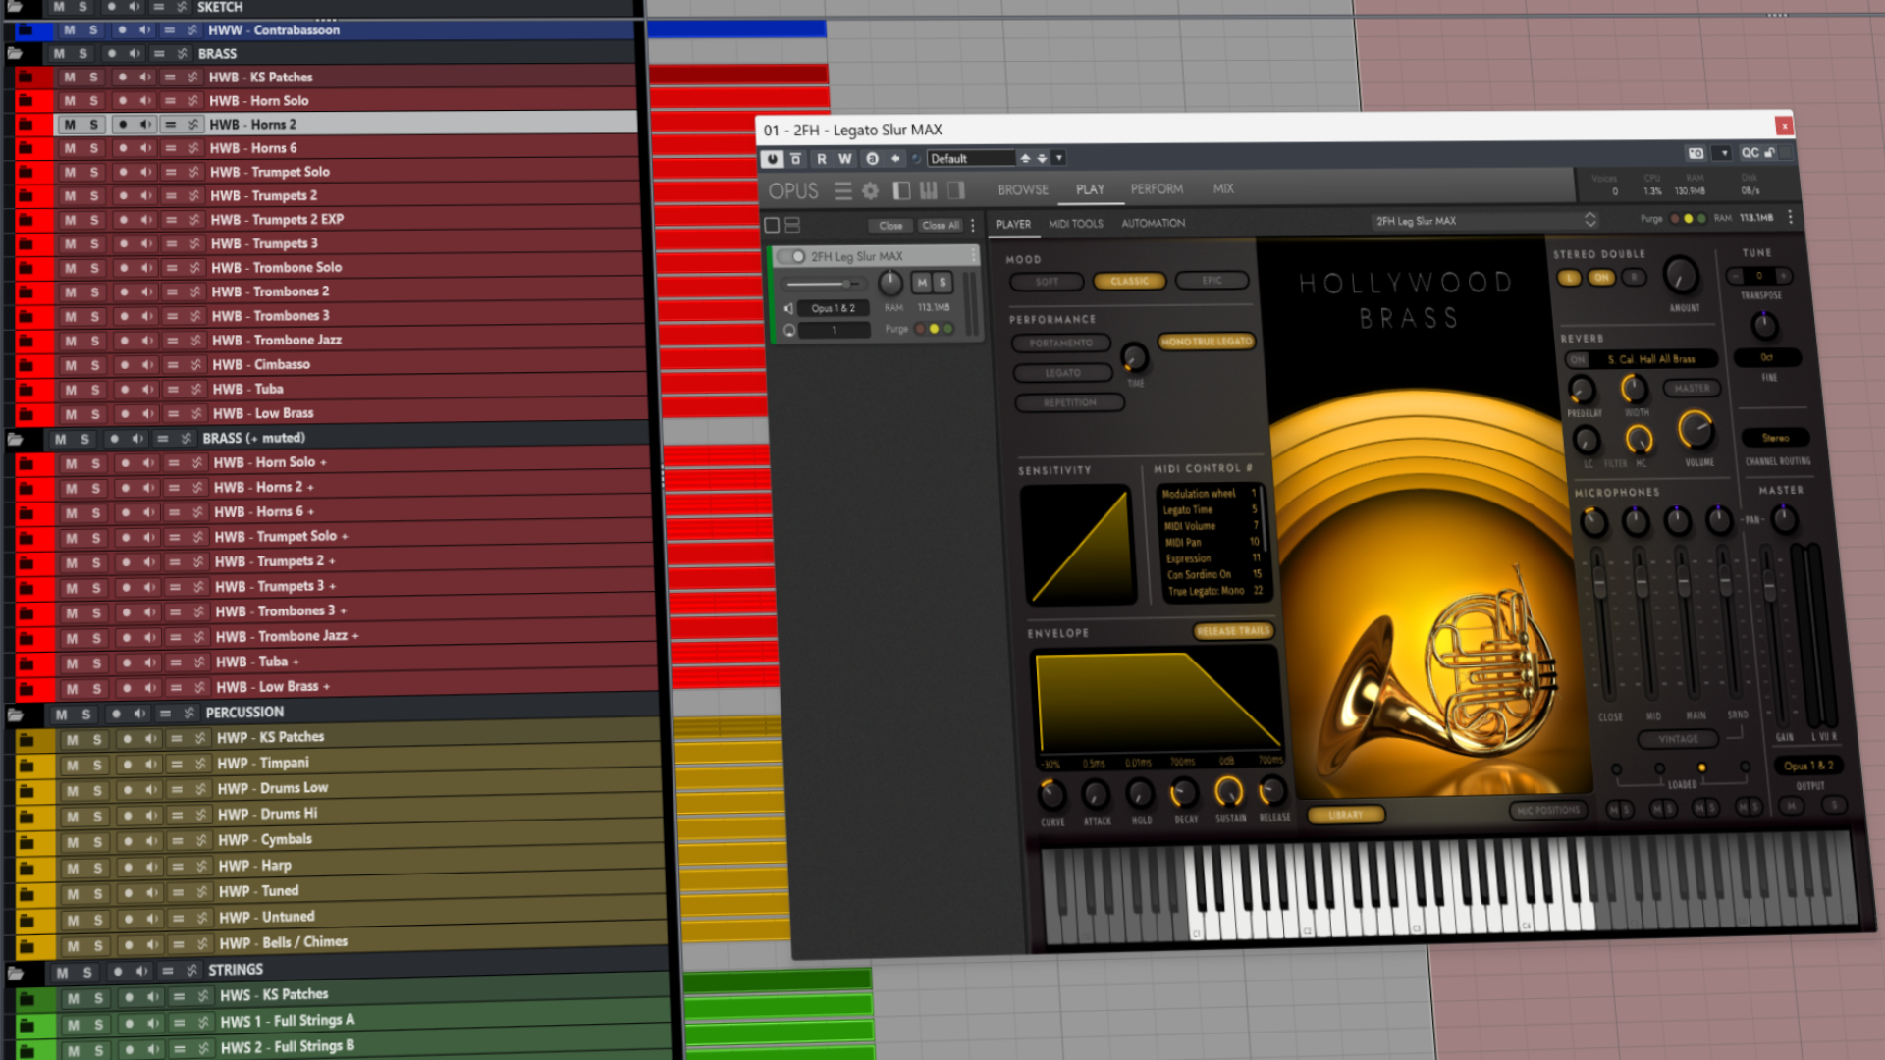The width and height of the screenshot is (1885, 1060).
Task: Open Opus 1 & 2 master output selector
Action: [1808, 766]
